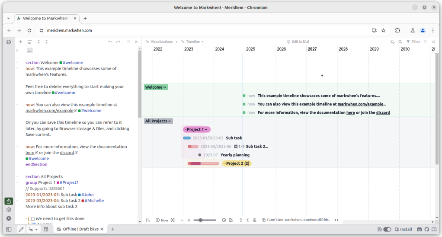Click the add-image icon in editor toolbar
The height and width of the screenshot is (237, 442).
click(29, 42)
